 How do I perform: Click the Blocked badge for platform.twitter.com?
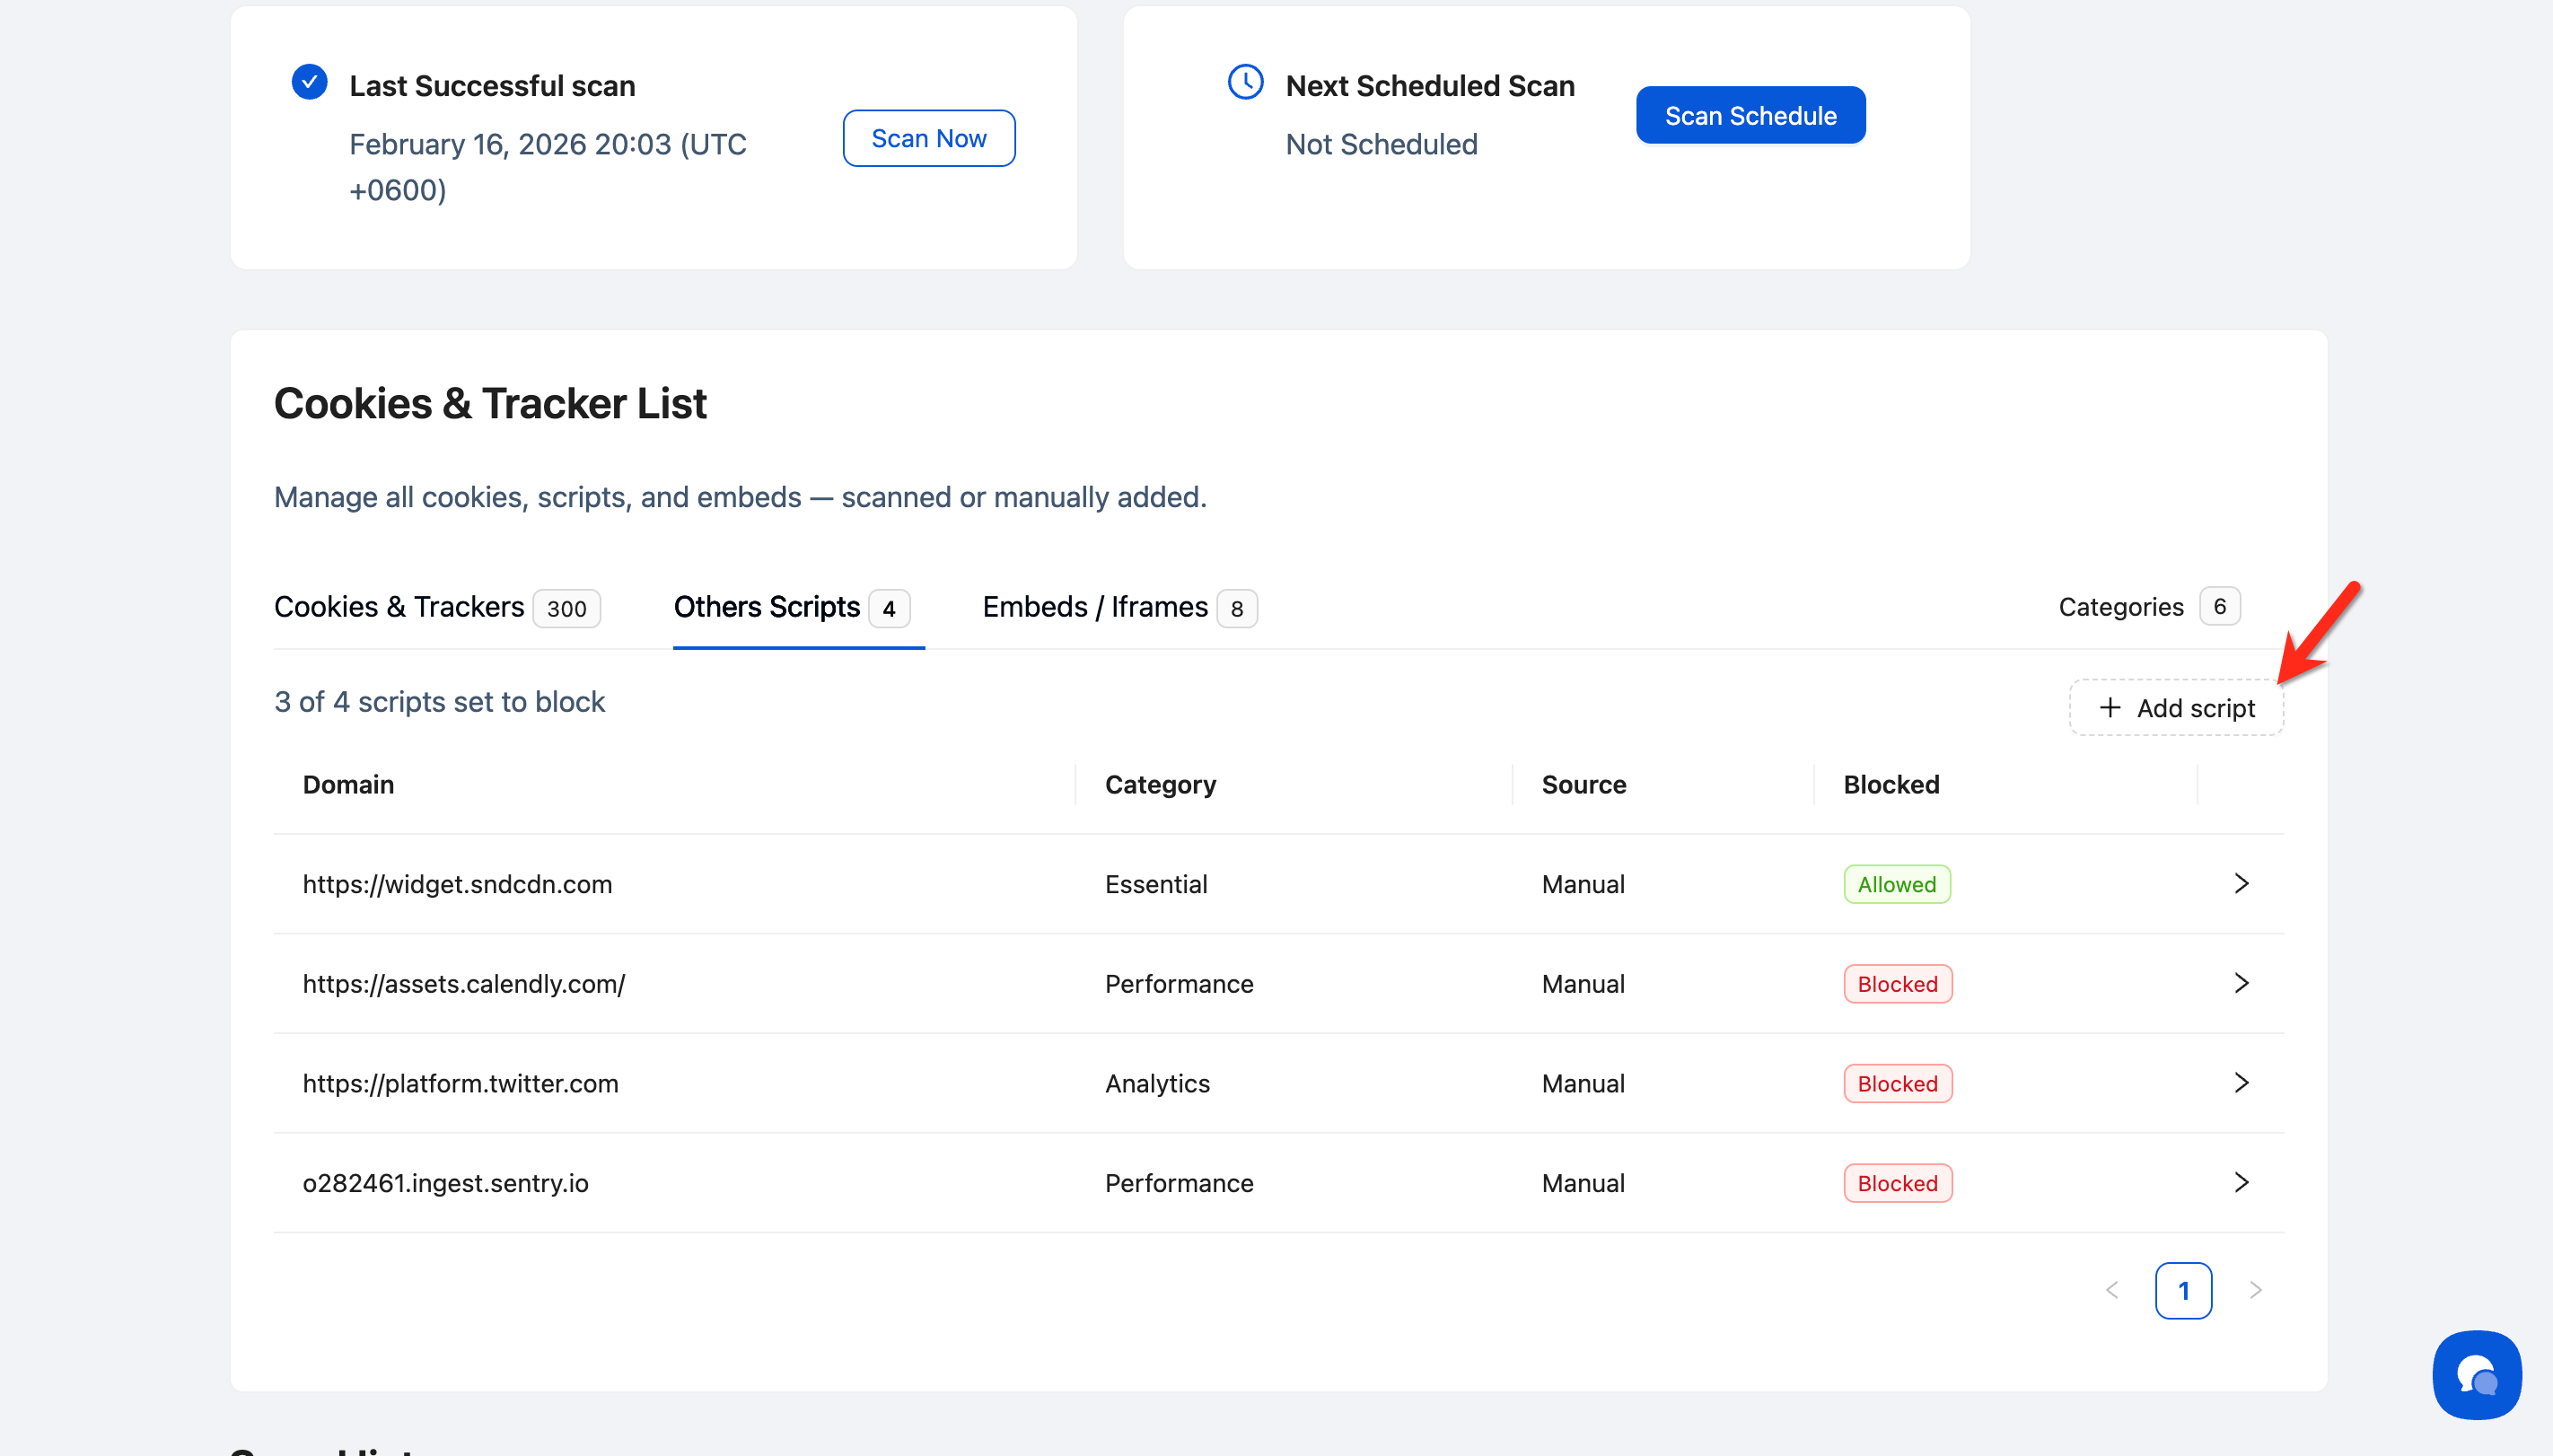(1897, 1083)
